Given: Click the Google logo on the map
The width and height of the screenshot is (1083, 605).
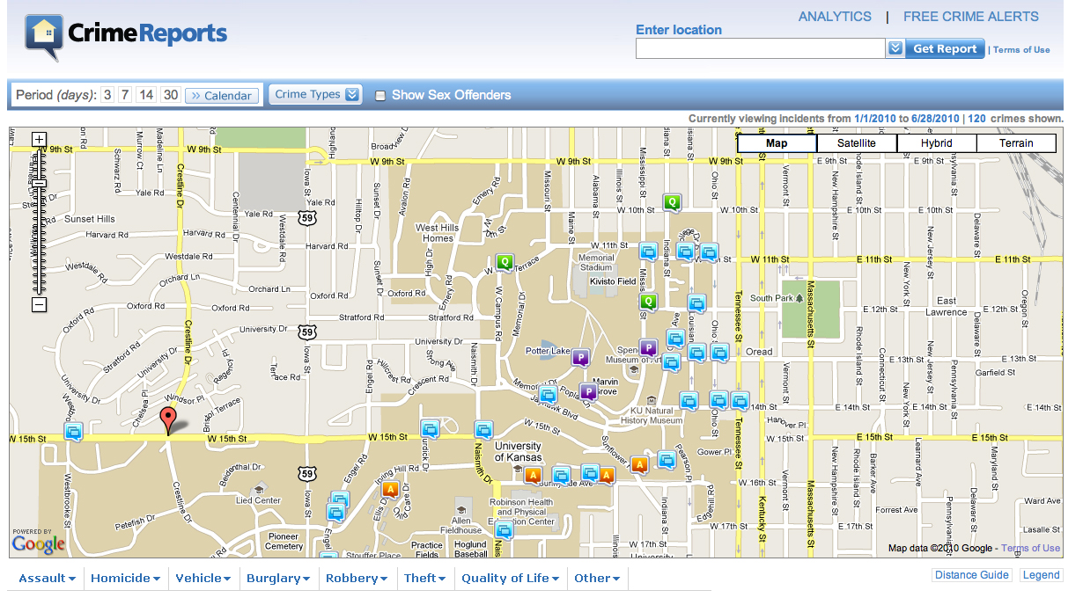Looking at the screenshot, I should point(38,544).
